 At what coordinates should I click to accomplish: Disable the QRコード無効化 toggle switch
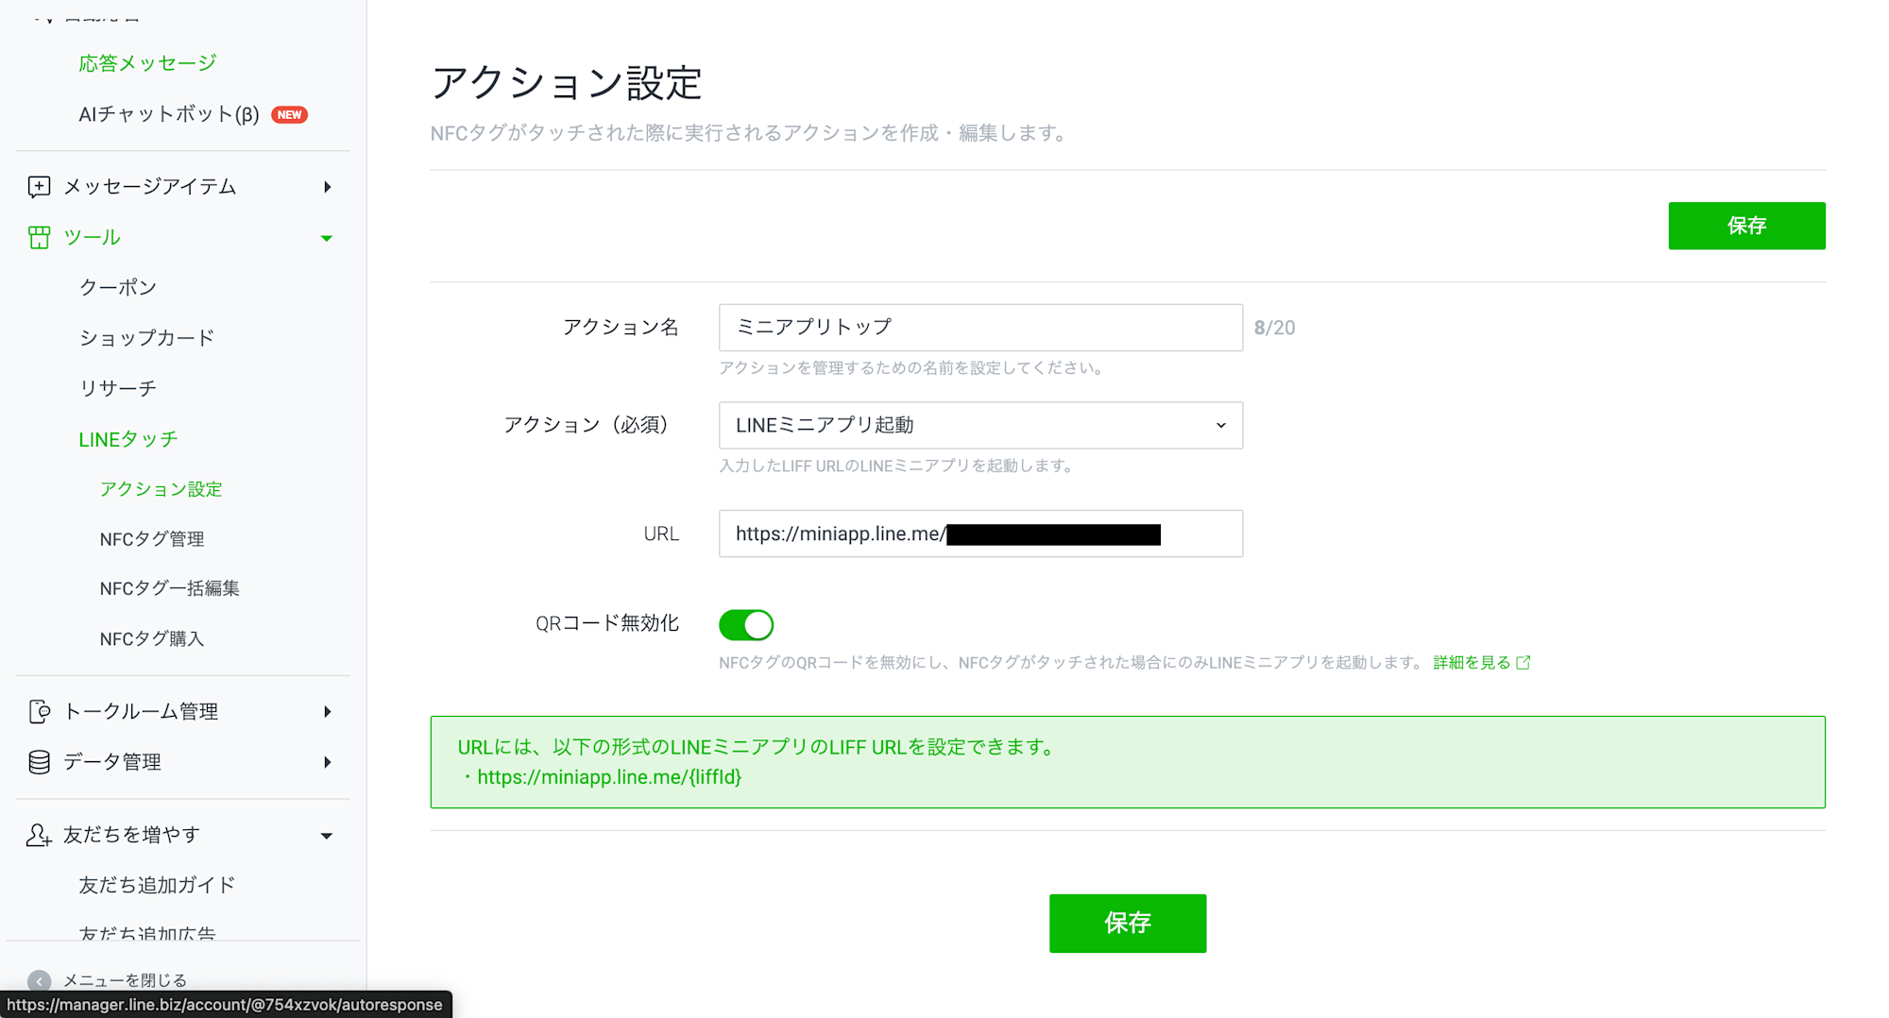click(x=746, y=624)
